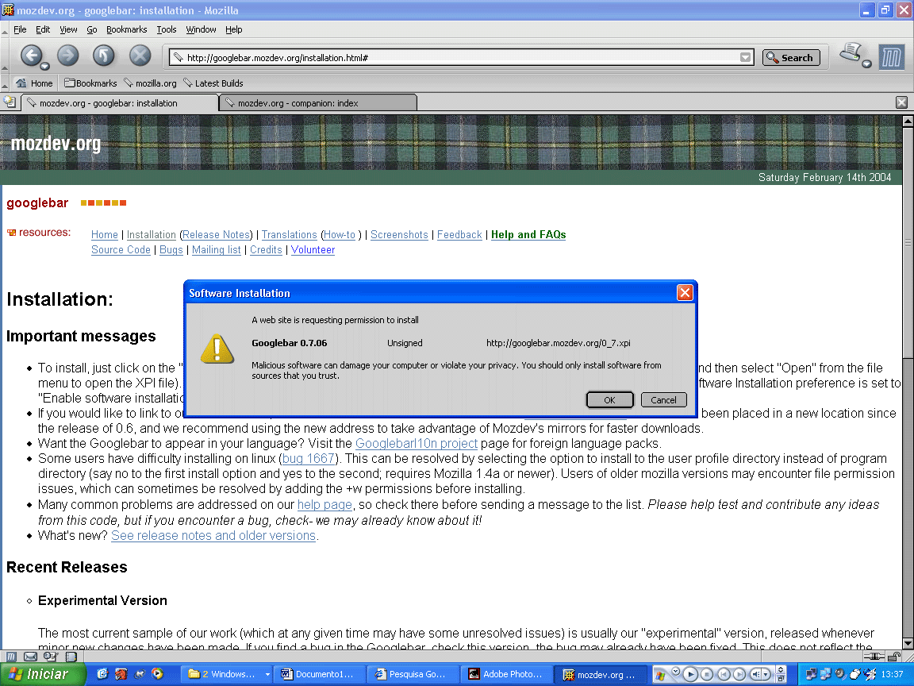Open the Latest Builds bookmark

coord(213,83)
